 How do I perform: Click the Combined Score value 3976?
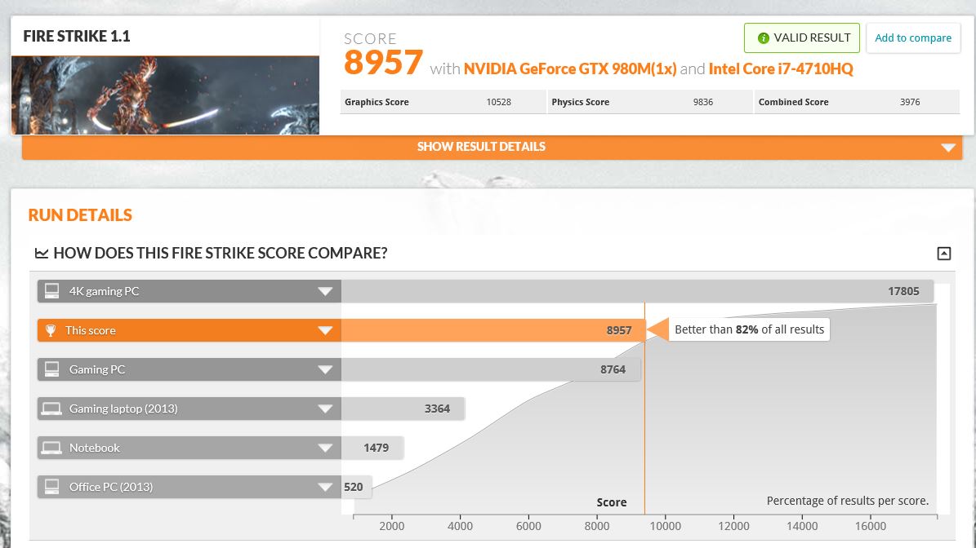click(x=909, y=102)
